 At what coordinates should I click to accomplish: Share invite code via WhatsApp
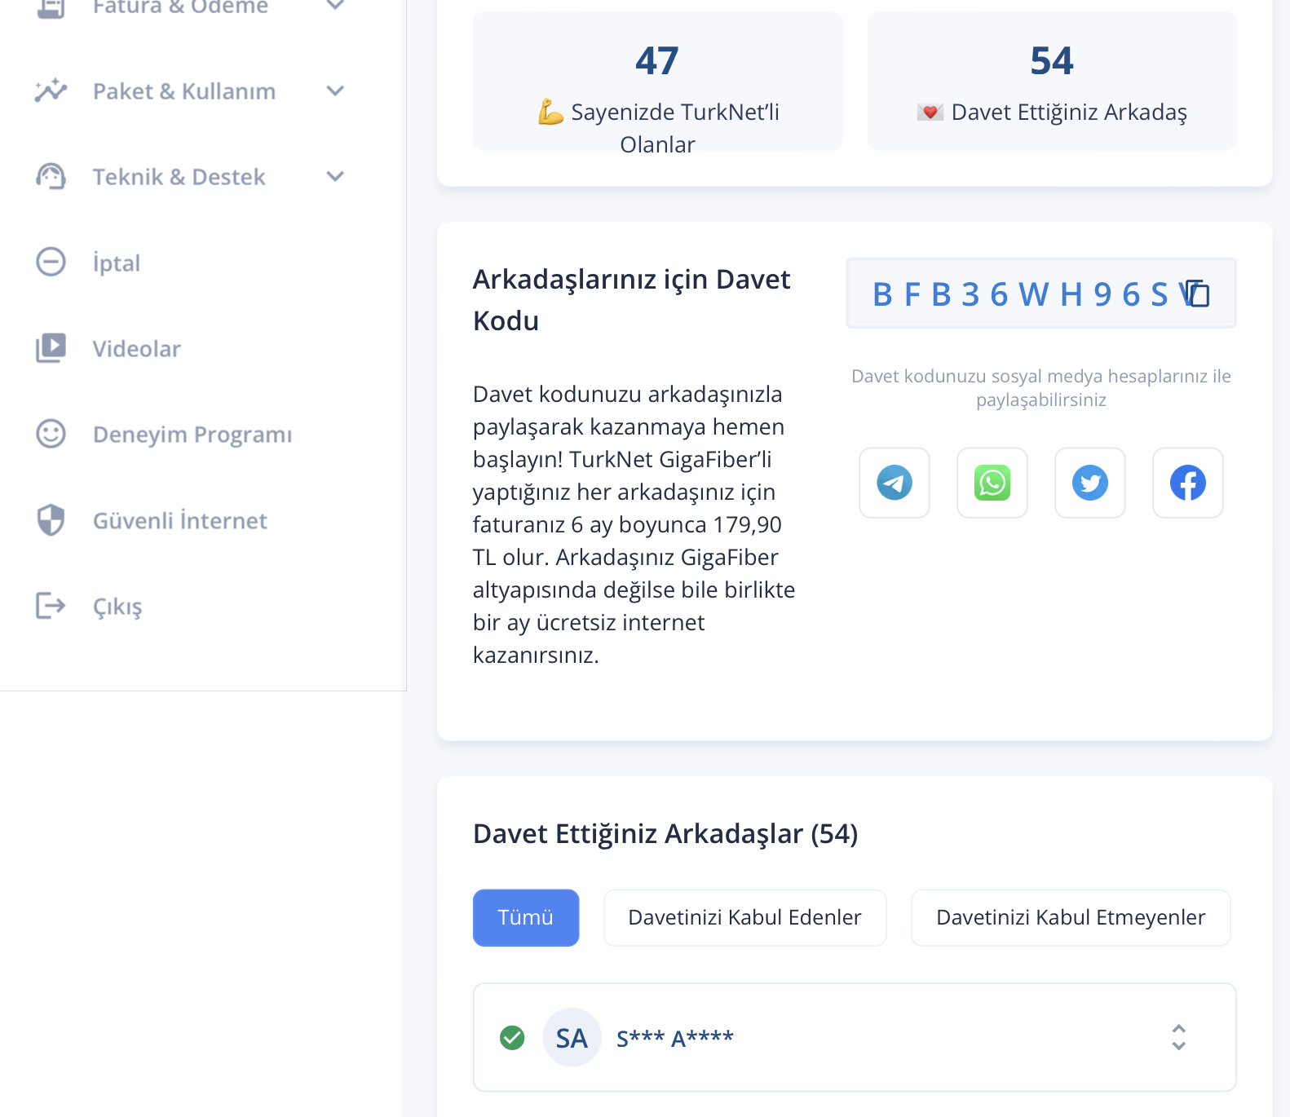coord(992,483)
